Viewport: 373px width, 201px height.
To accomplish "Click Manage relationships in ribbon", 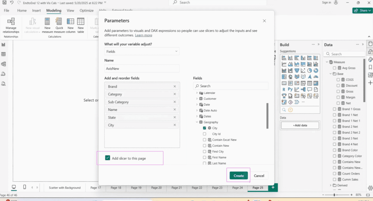I will (11, 25).
